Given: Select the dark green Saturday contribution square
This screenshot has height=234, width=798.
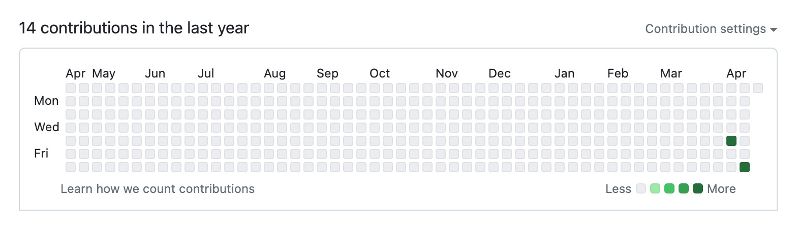Looking at the screenshot, I should (x=745, y=167).
